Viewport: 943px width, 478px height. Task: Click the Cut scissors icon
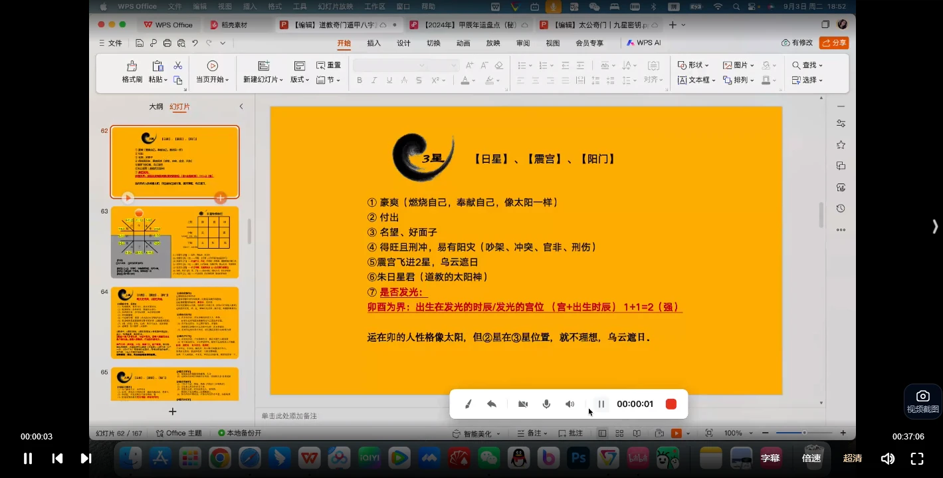coord(178,65)
